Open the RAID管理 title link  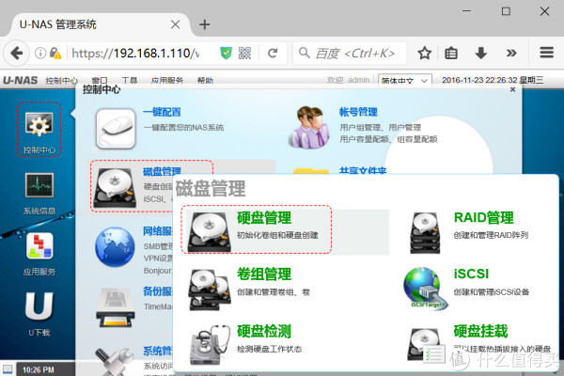point(484,218)
